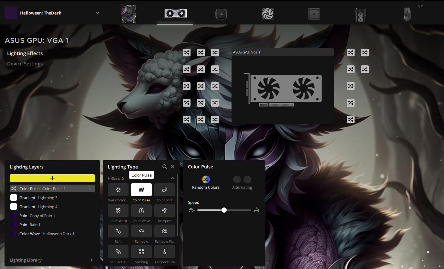This screenshot has height=269, width=444.
Task: Choose the Rainbow Wave lighting preset
Action: click(165, 231)
